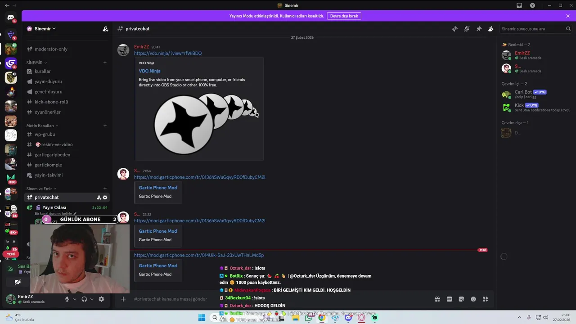Mute the microphone in user panel
Screen dimensions: 576x324
[67, 299]
